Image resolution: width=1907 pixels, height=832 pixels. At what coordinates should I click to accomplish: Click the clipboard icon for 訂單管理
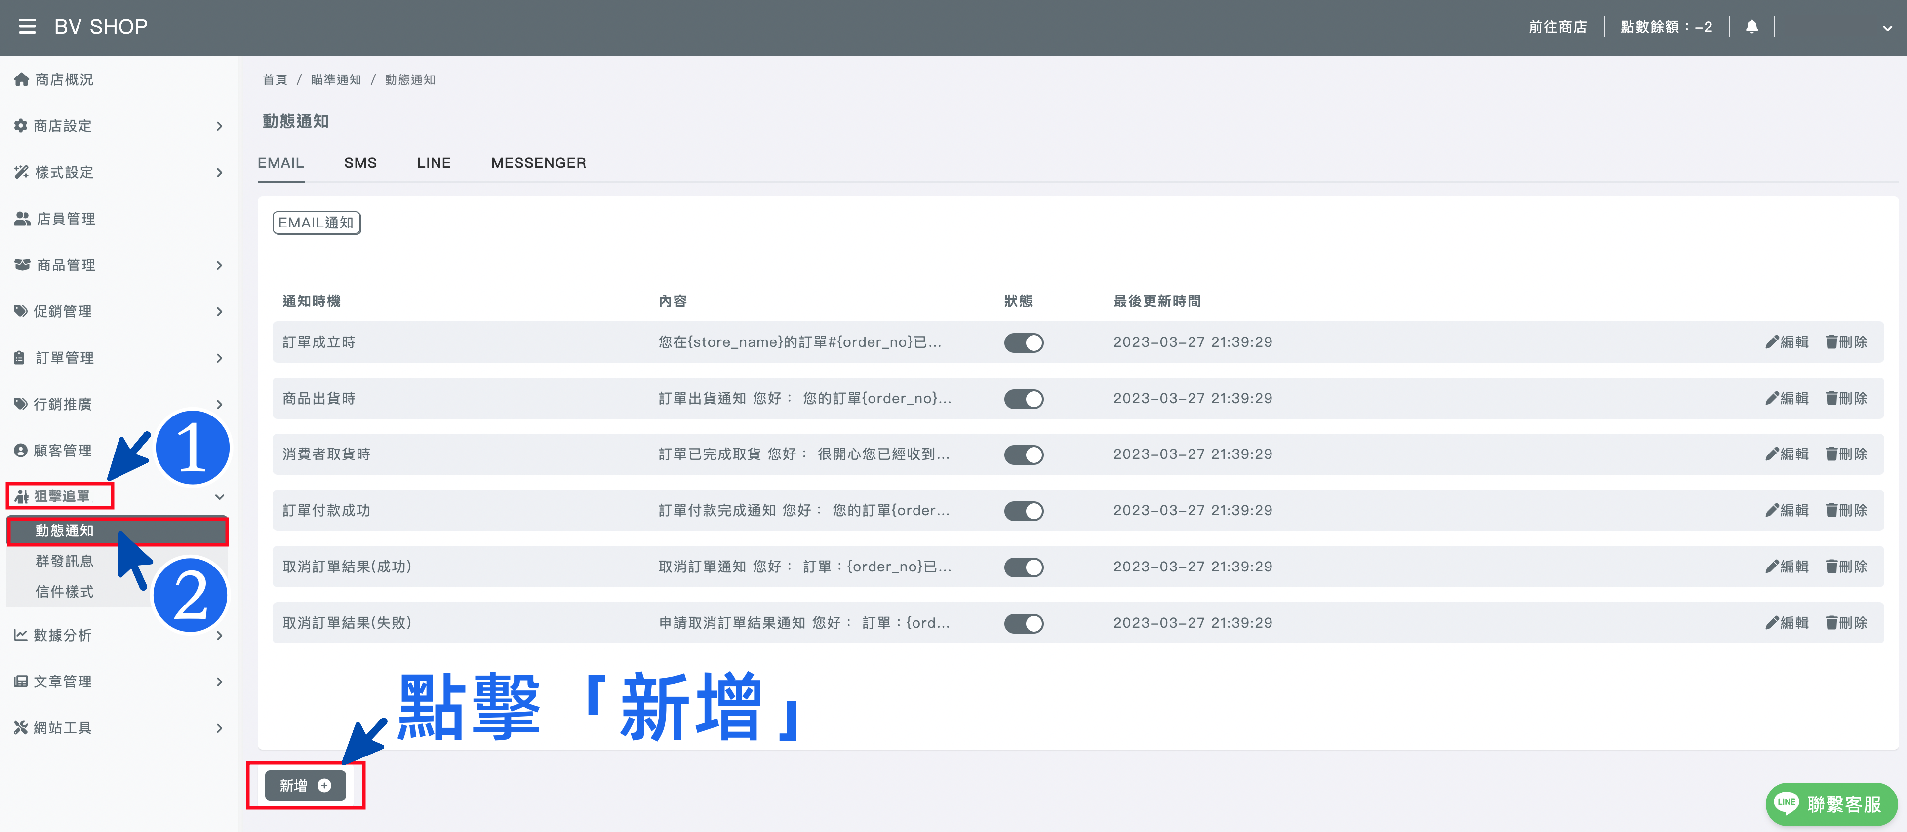pos(20,358)
